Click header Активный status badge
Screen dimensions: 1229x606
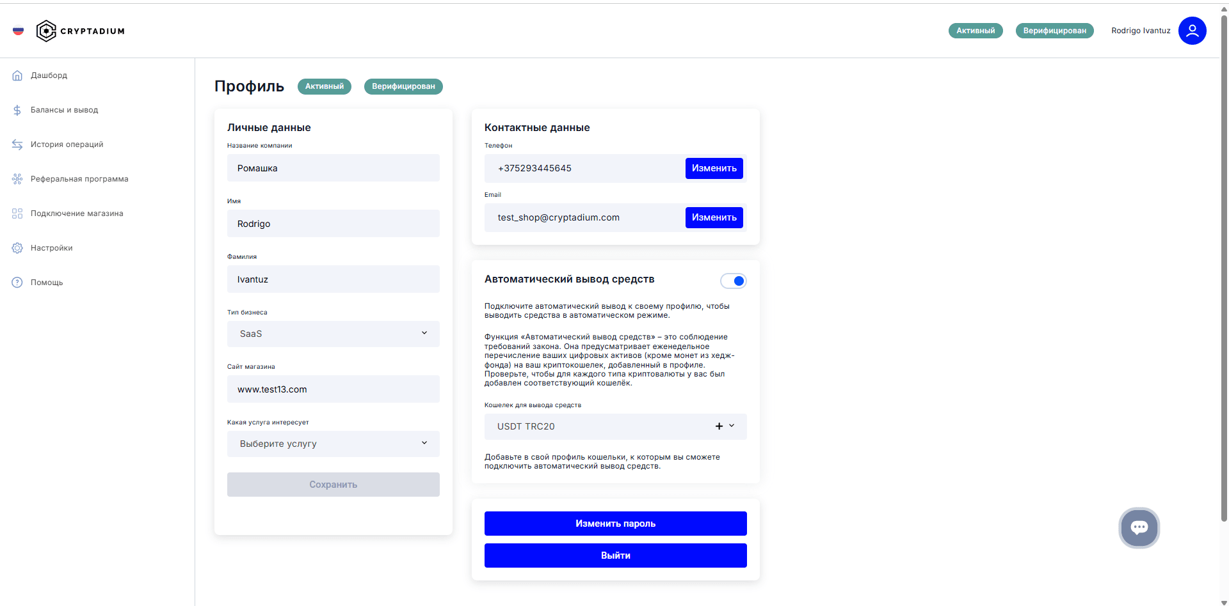pyautogui.click(x=976, y=31)
